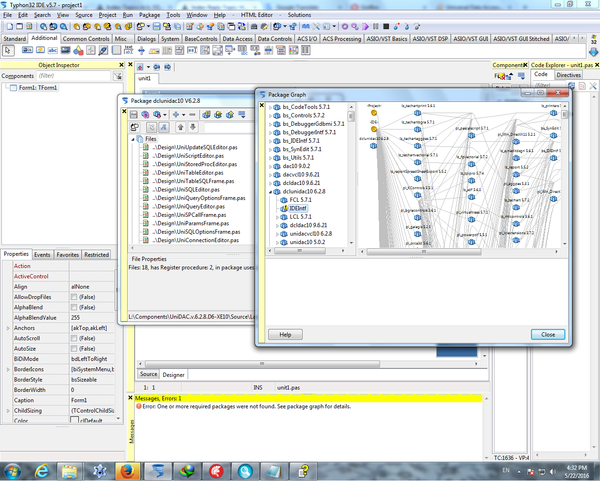Click the red home icon above unit1 tab
The width and height of the screenshot is (600, 482).
tap(140, 67)
